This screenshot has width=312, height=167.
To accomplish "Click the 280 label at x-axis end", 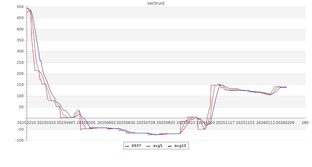I will [305, 123].
